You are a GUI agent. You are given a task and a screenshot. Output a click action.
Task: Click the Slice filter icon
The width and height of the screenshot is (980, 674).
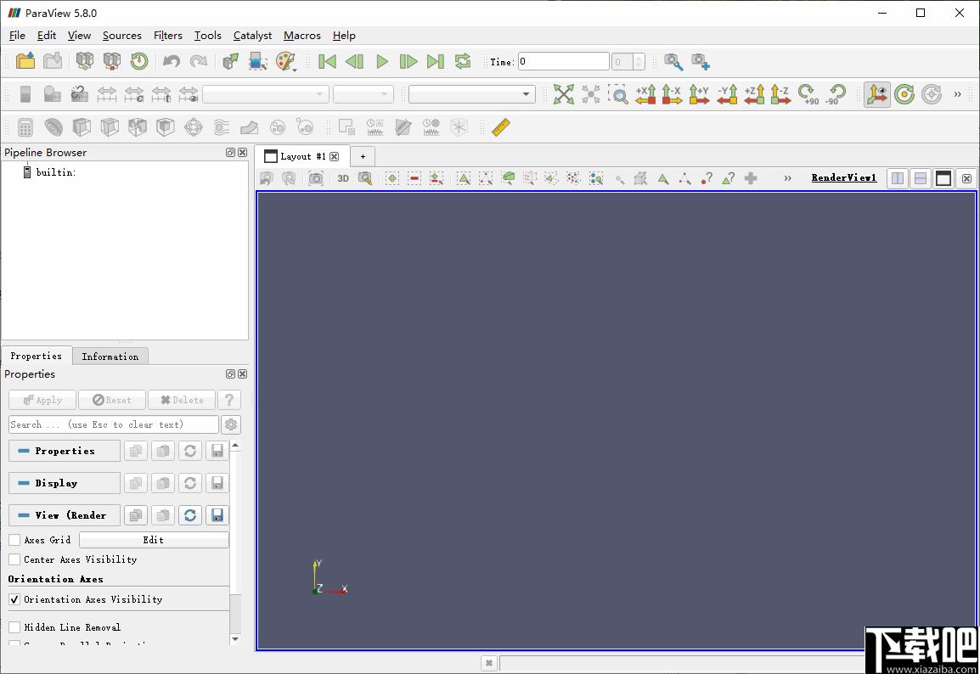tap(110, 127)
